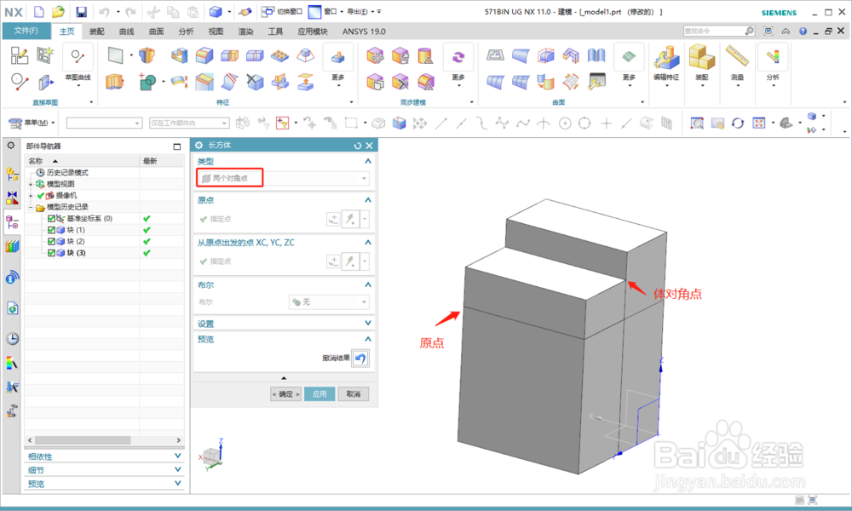The height and width of the screenshot is (511, 852).
Task: Select the Edge Blend icon
Action: click(204, 55)
